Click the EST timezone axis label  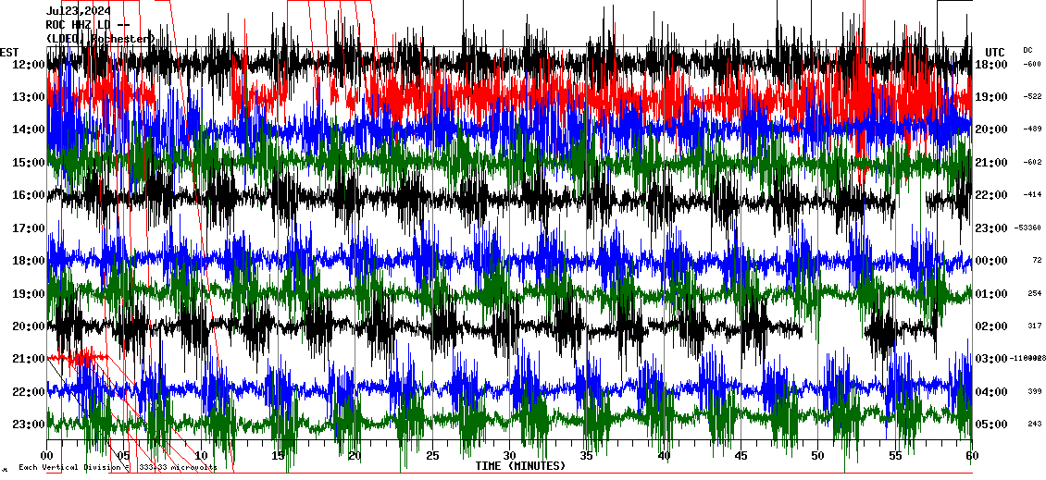pyautogui.click(x=9, y=52)
